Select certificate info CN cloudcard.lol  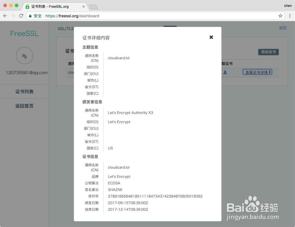click(119, 167)
